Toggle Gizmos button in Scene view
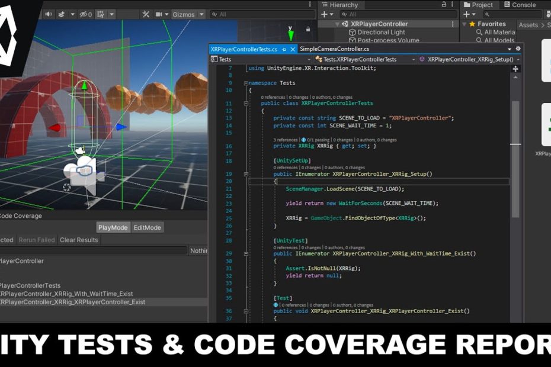 184,14
